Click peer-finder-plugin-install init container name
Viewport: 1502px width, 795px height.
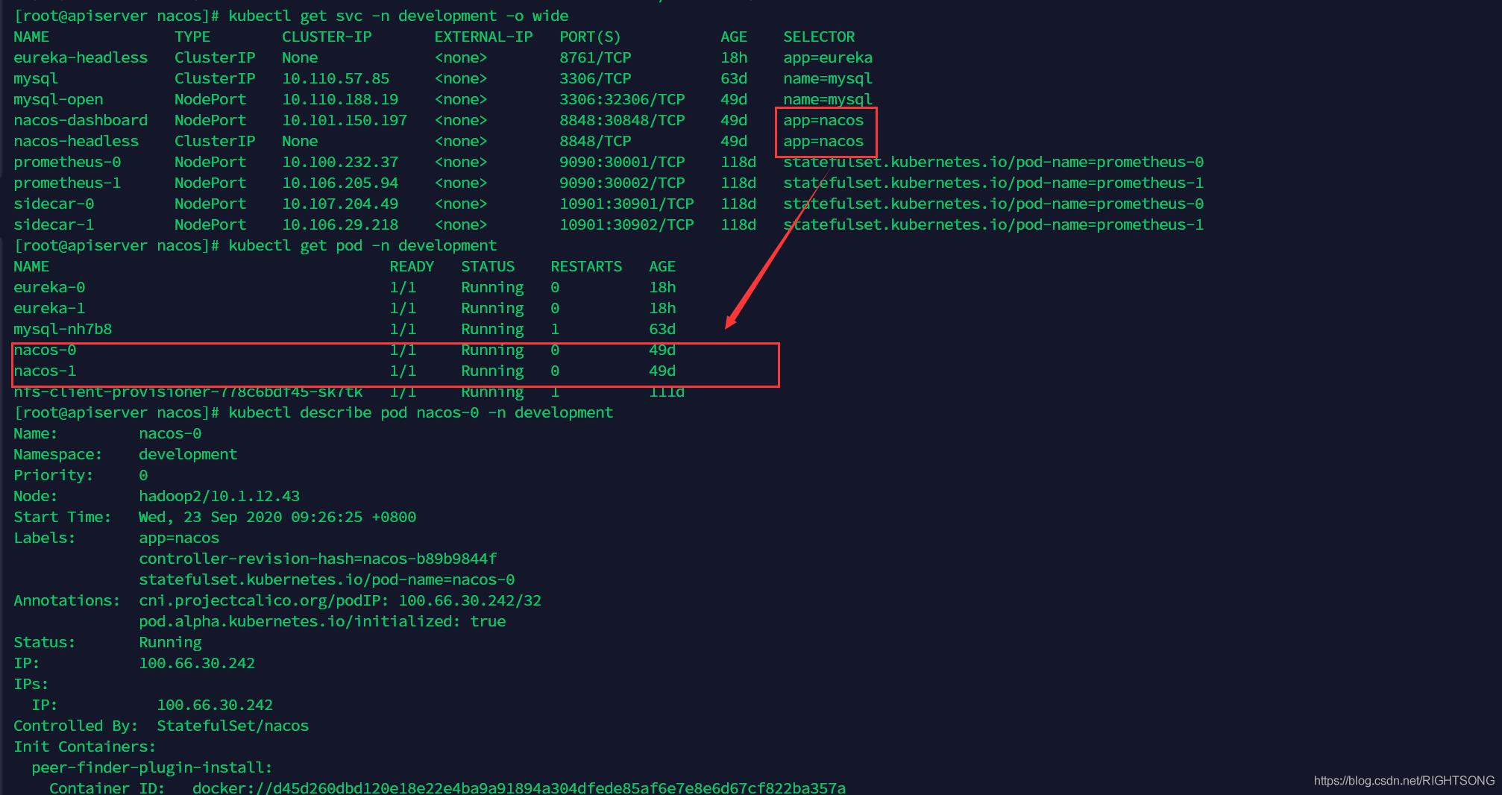(152, 767)
